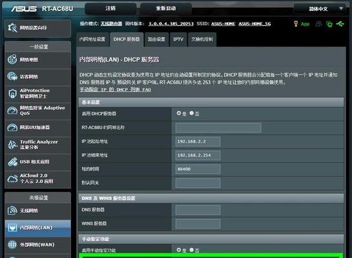Open AiCloud 2.0 cloud icon
Screen dimensions: 352x258
pos(12,179)
